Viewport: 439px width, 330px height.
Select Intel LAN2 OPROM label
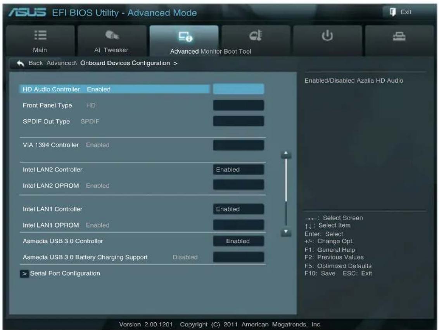point(51,186)
